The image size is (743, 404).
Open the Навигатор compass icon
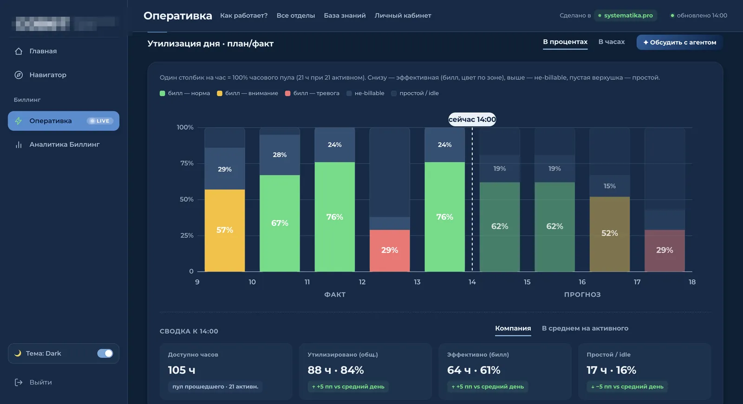click(x=19, y=75)
